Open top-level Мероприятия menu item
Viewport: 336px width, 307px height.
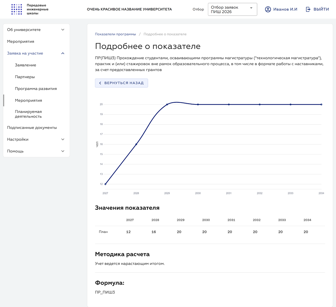[x=21, y=42]
